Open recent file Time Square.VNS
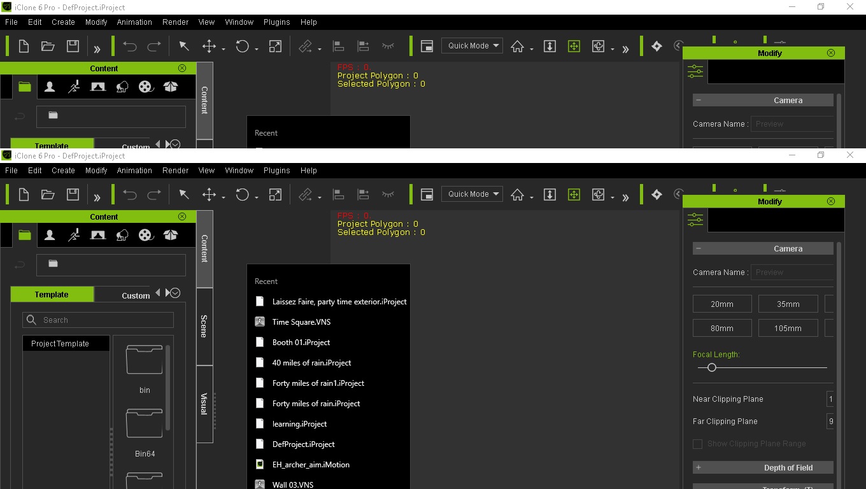866x489 pixels. [301, 322]
